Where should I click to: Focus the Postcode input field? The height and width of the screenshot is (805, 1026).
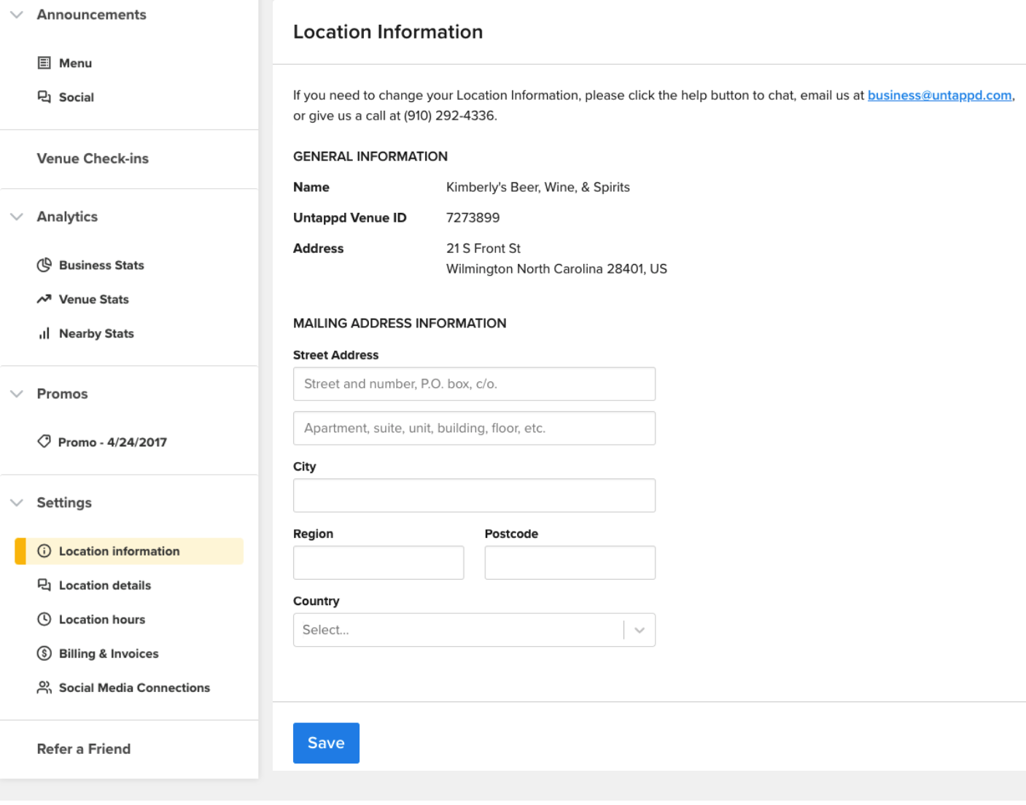point(570,563)
